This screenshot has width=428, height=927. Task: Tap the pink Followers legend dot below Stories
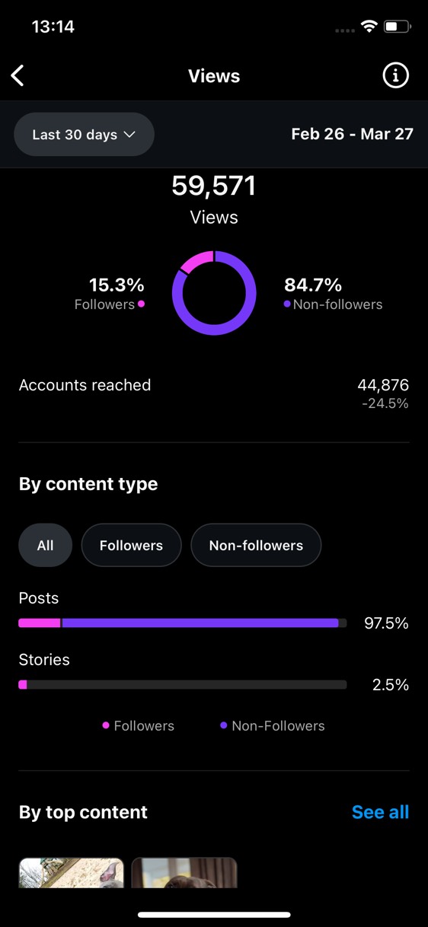[106, 725]
